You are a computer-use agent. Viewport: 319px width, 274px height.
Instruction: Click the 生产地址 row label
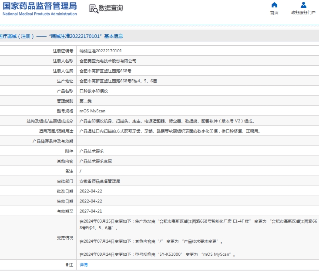pos(65,81)
